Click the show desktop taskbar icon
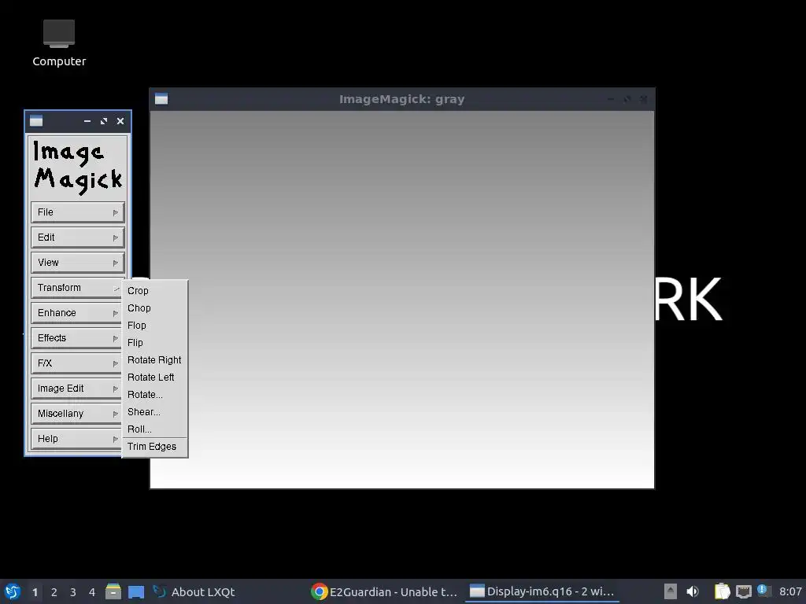 [136, 591]
